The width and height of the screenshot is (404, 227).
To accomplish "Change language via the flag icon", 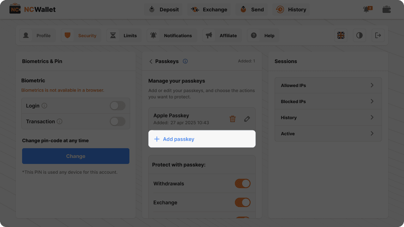I will (x=341, y=36).
